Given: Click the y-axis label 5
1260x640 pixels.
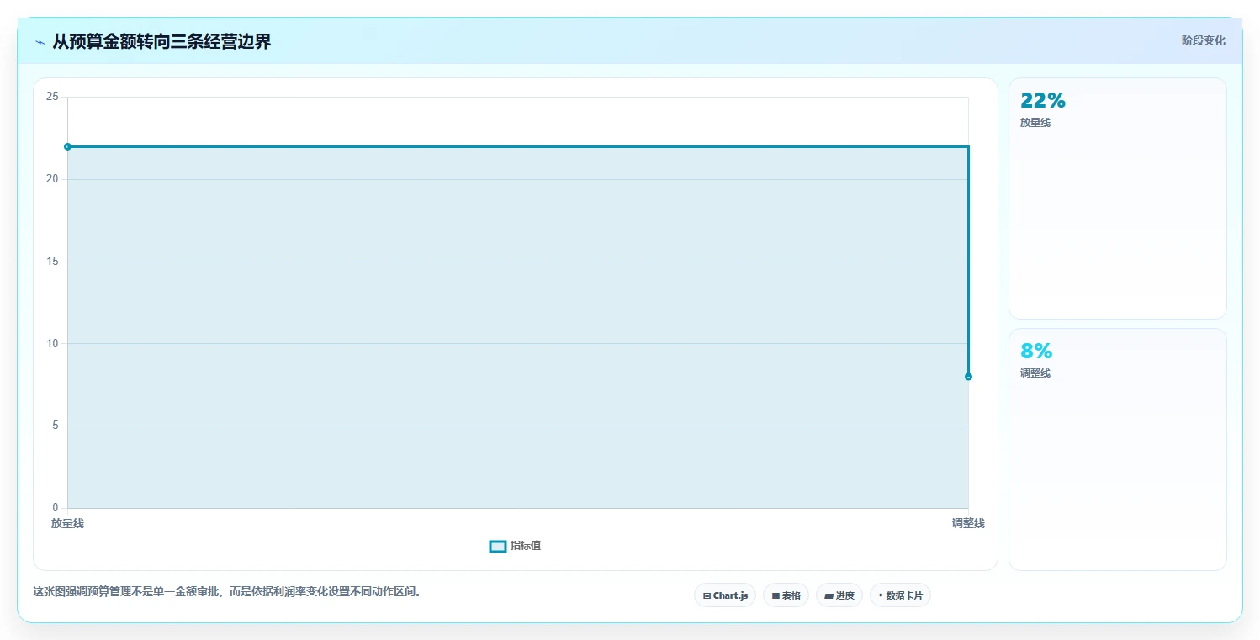Looking at the screenshot, I should [x=56, y=426].
